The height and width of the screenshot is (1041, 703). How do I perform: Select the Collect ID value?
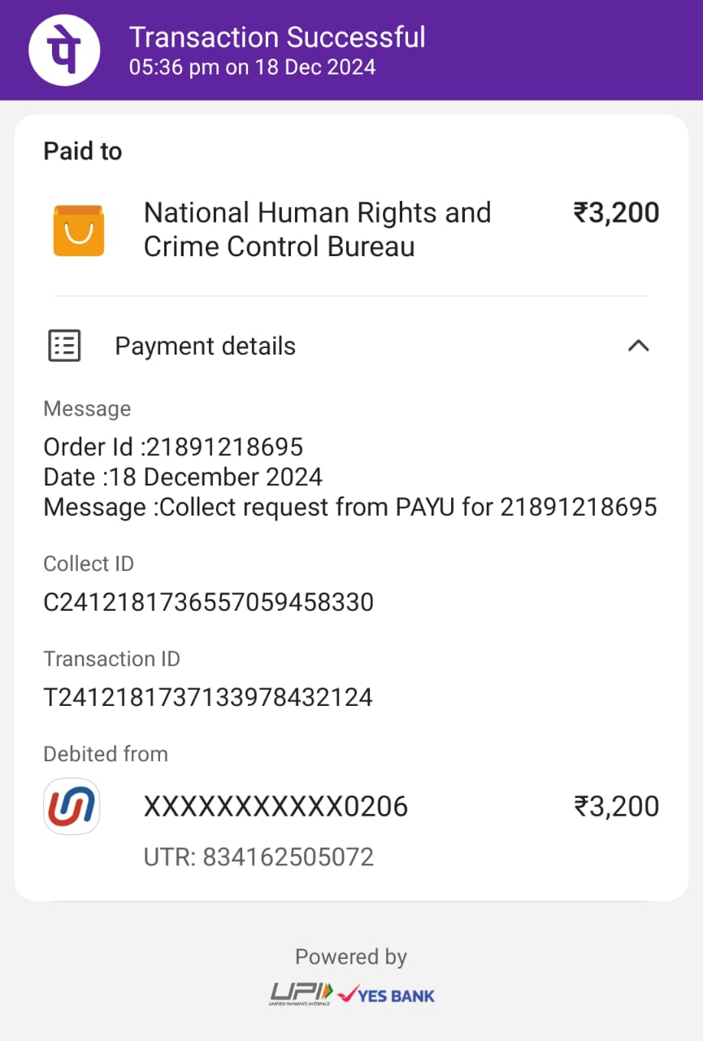pyautogui.click(x=208, y=603)
